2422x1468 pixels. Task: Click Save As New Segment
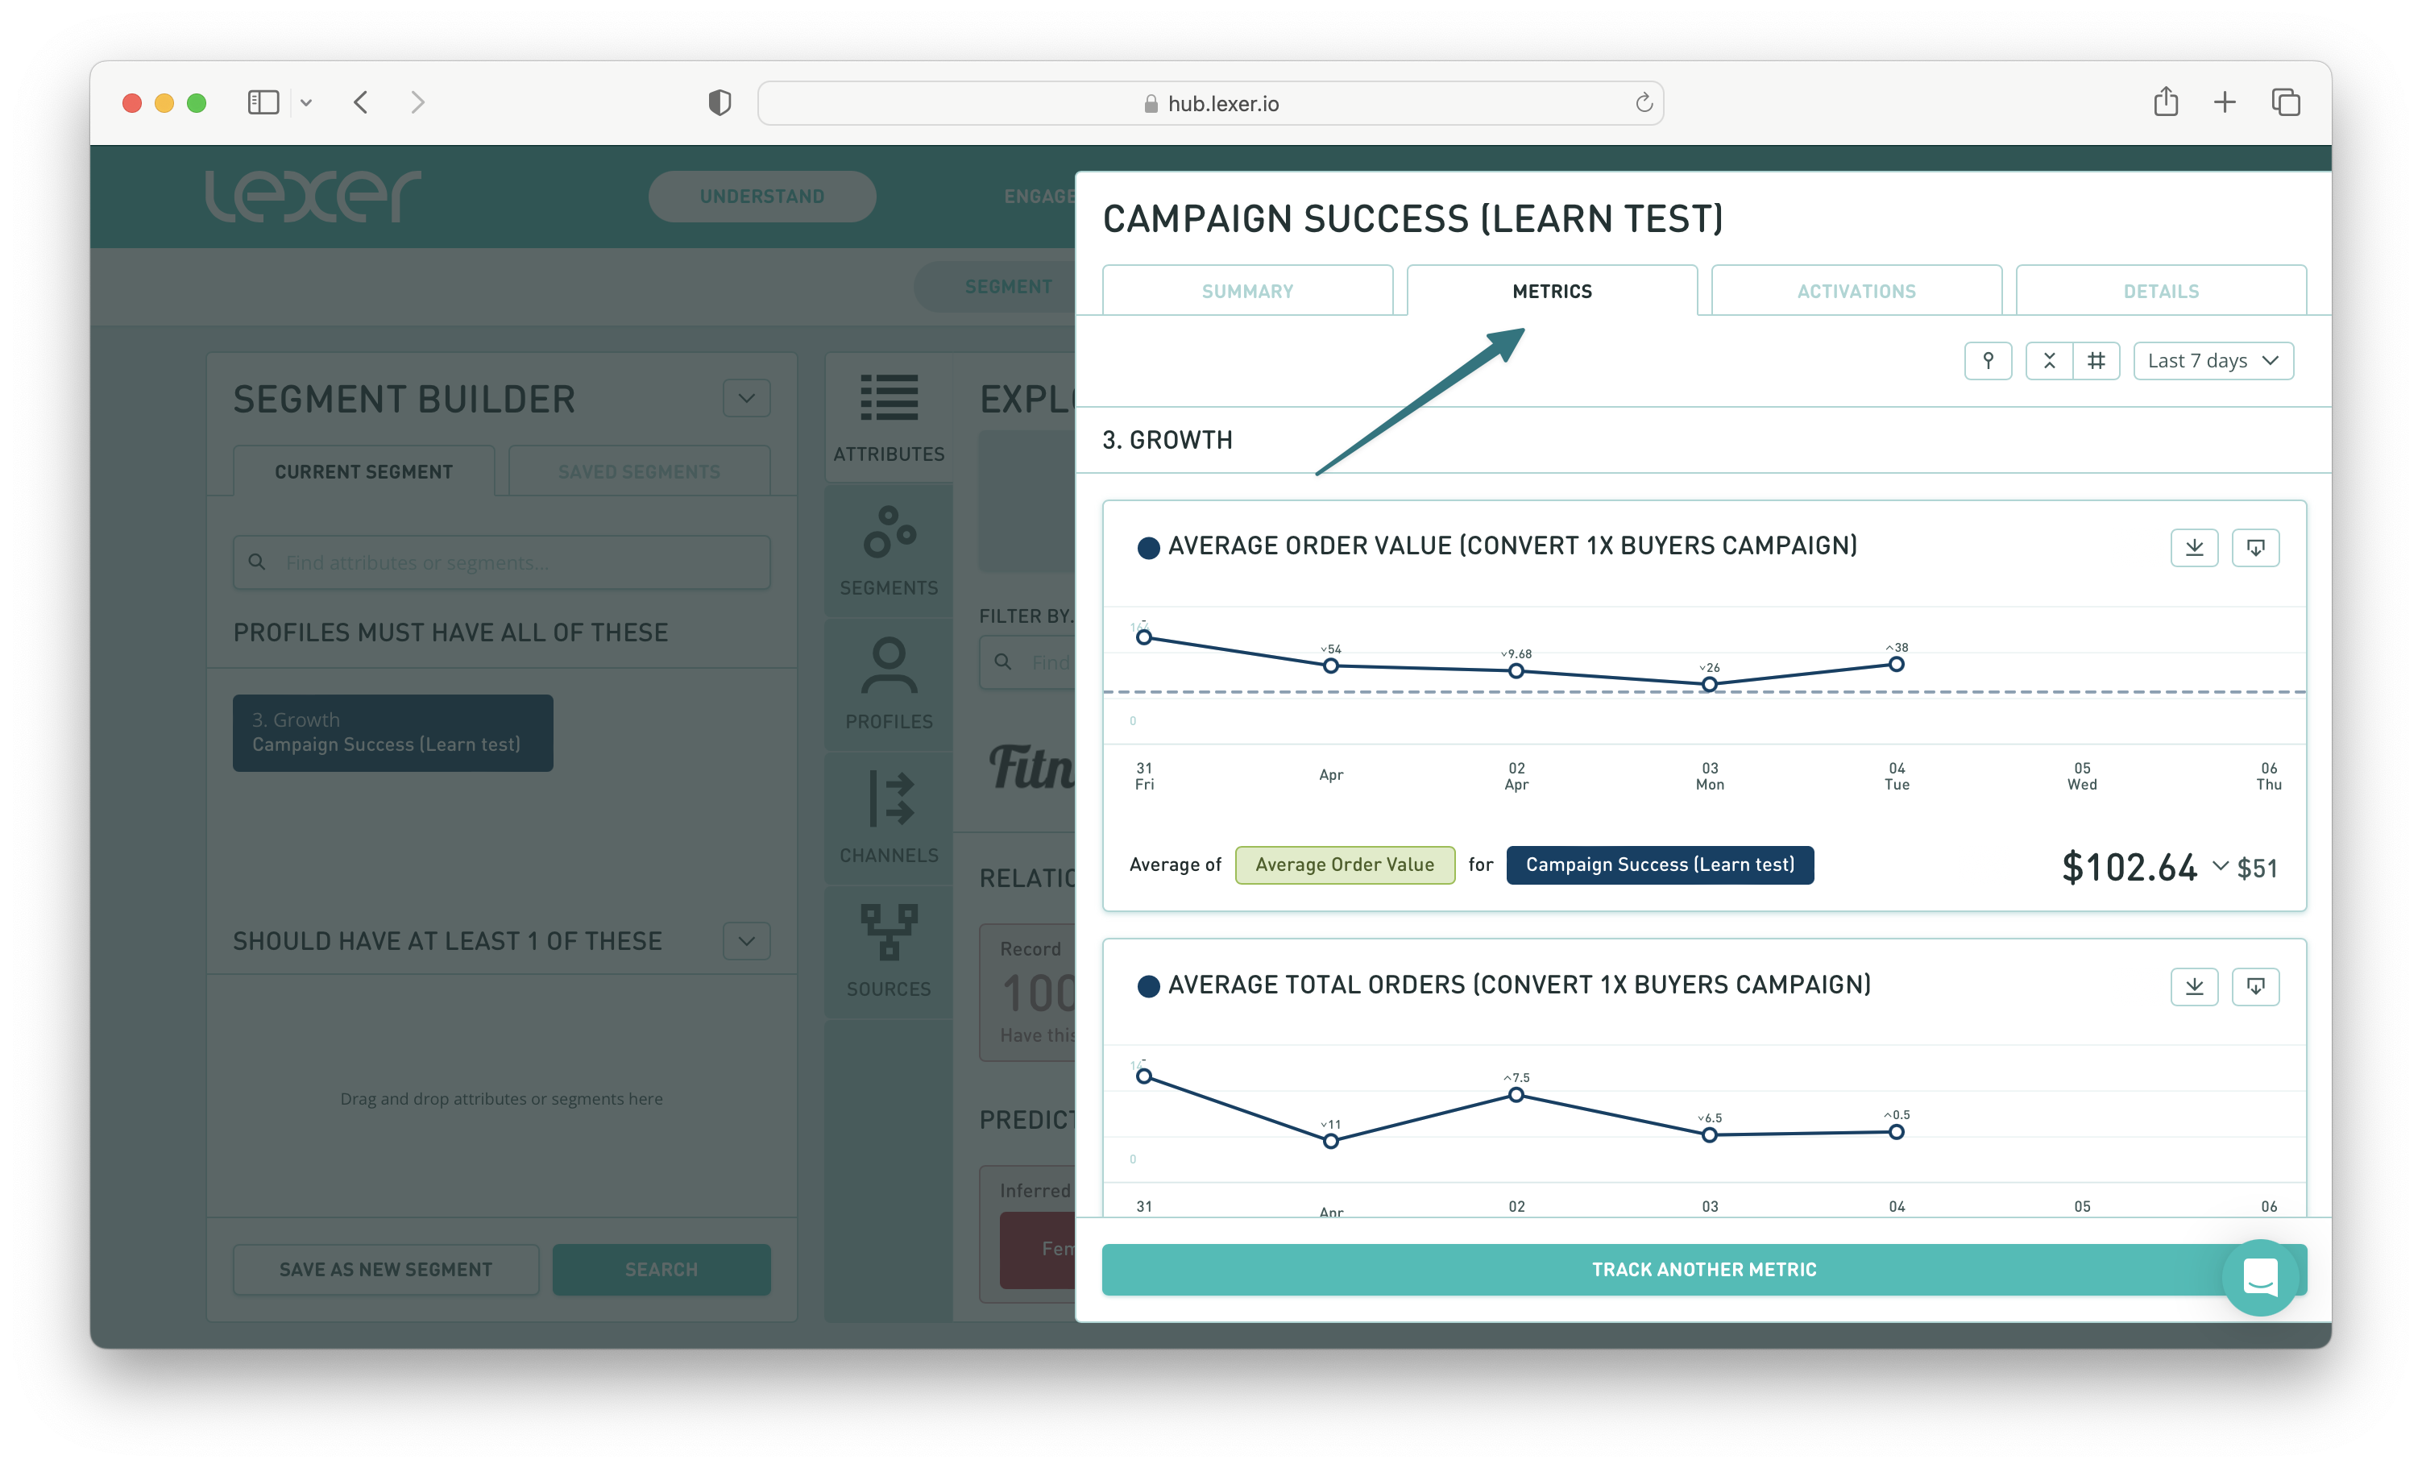pos(385,1269)
